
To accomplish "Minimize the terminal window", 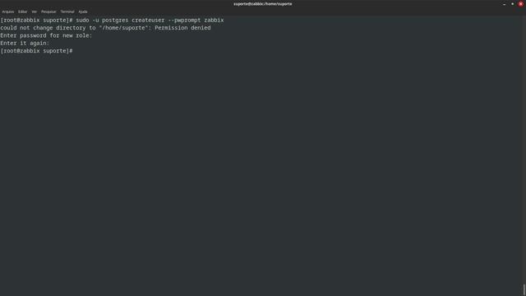I will pos(504,4).
